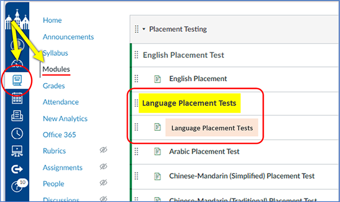This screenshot has width=340, height=202.
Task: Collapse the Placement Testing module arrow
Action: 144,29
